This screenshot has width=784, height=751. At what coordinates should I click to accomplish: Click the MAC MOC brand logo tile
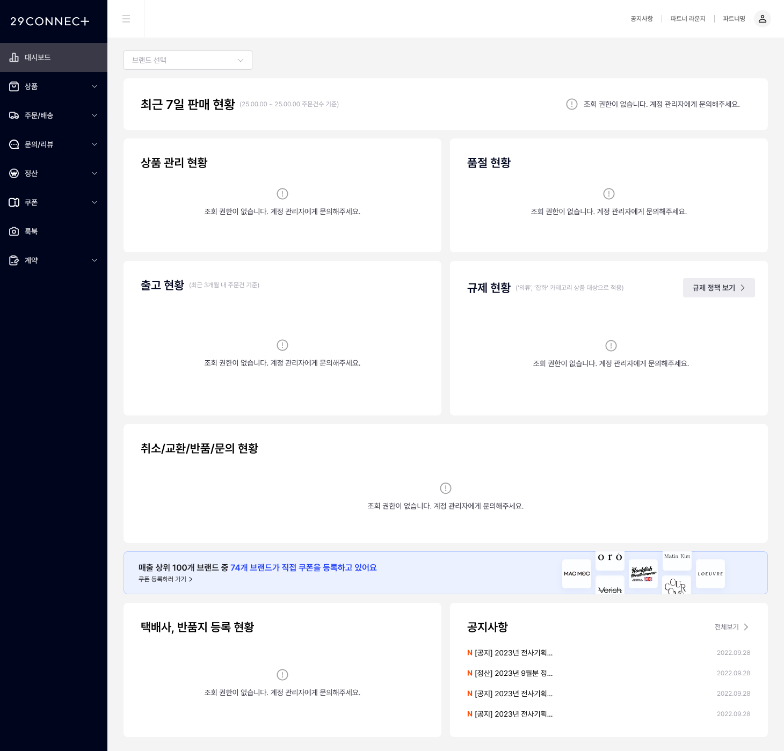point(576,574)
